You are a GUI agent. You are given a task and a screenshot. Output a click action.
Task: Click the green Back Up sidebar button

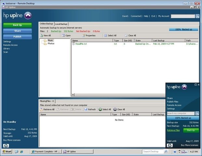click(17, 25)
